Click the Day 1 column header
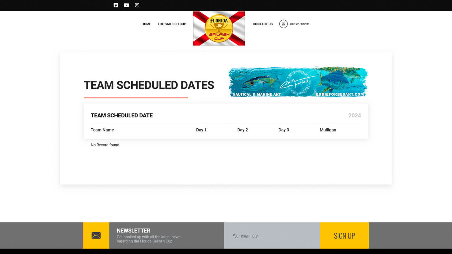 [201, 130]
